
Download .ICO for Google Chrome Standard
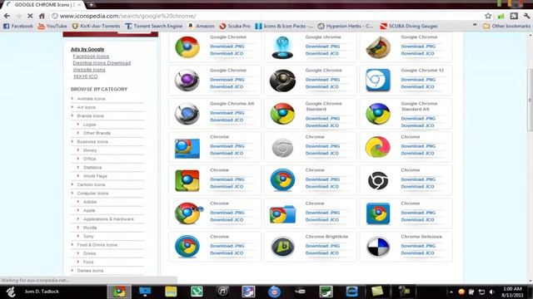(x=322, y=125)
